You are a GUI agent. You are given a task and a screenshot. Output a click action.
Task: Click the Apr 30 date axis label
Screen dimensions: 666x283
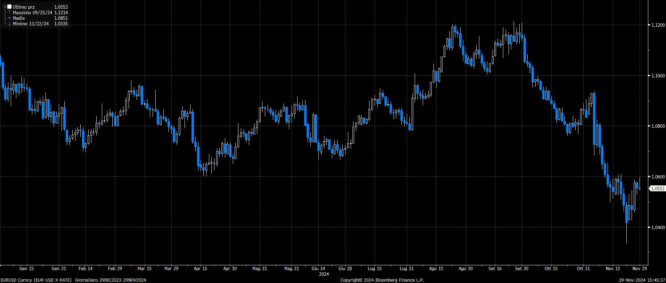point(230,268)
